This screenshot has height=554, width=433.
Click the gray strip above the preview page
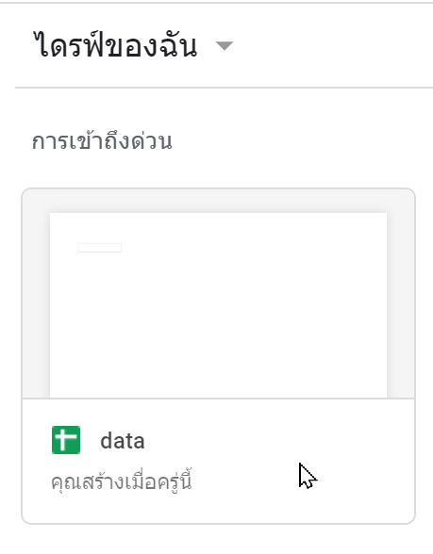pyautogui.click(x=218, y=201)
